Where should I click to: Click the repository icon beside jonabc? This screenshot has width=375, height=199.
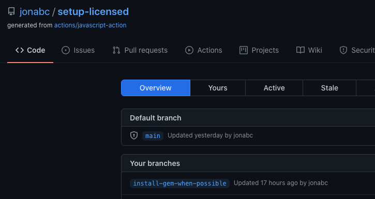coord(11,12)
